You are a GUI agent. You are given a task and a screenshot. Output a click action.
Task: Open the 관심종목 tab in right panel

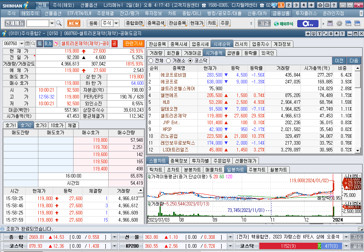(157, 44)
